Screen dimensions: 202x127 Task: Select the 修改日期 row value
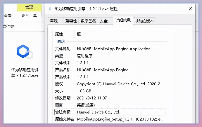[92, 98]
